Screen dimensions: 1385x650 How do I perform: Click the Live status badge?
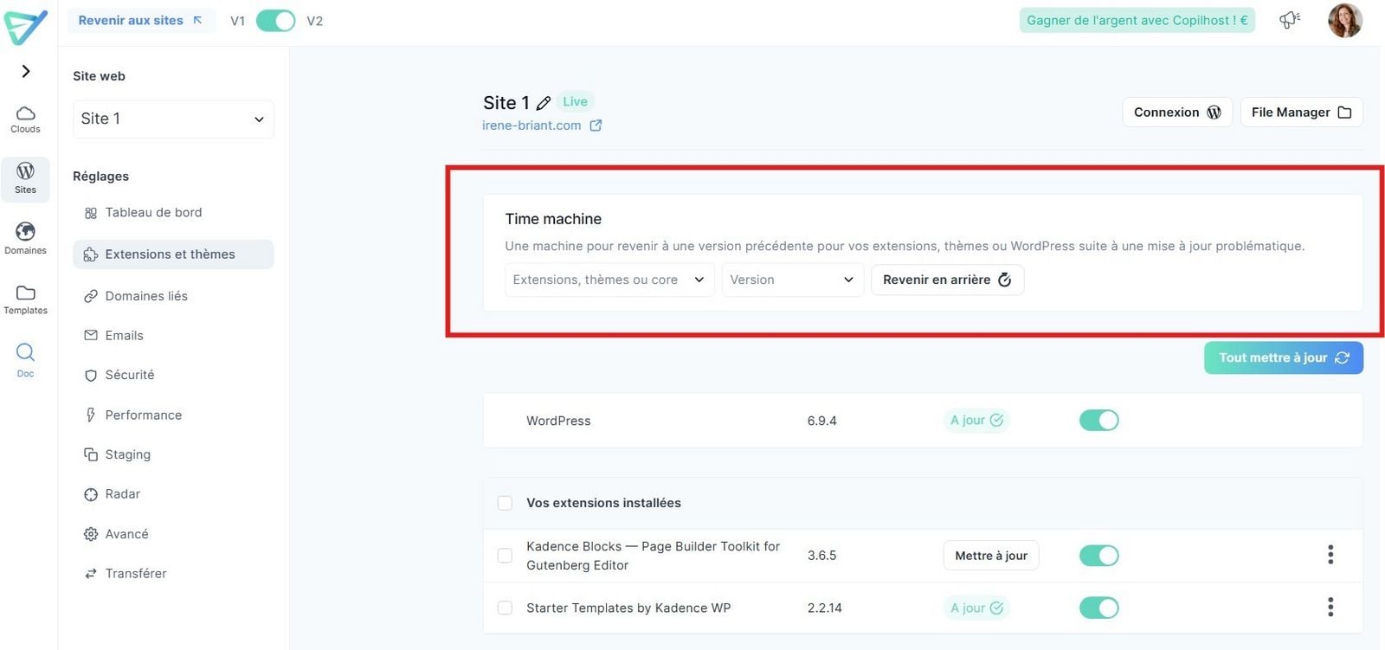tap(575, 101)
